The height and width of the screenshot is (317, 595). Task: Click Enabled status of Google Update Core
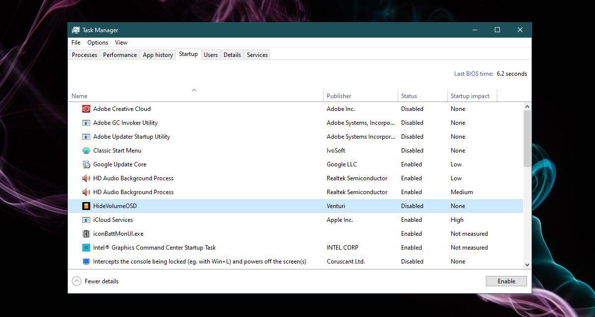click(x=412, y=164)
